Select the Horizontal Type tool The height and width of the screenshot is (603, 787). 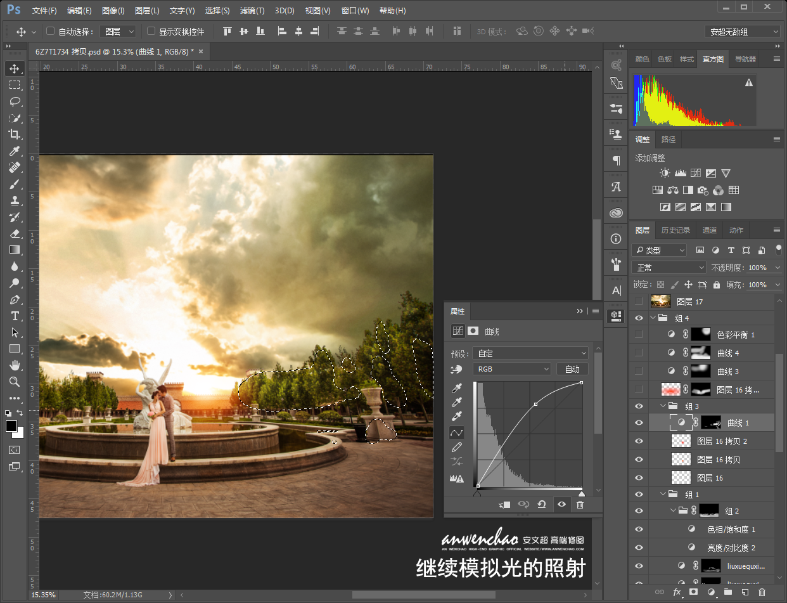[x=15, y=316]
